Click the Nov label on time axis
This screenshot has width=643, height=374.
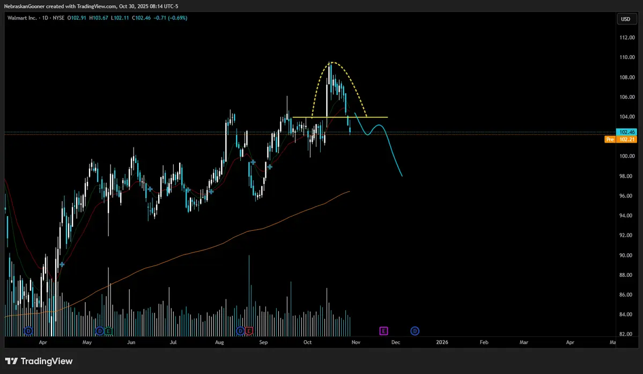[x=356, y=342]
